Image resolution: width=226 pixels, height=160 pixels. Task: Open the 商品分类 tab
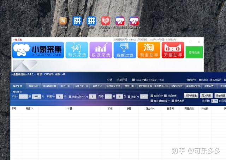tap(129, 86)
